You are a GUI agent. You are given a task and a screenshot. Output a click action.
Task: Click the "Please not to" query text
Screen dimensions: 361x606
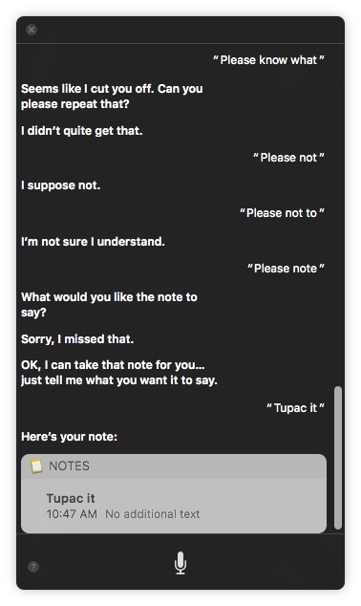(x=282, y=213)
